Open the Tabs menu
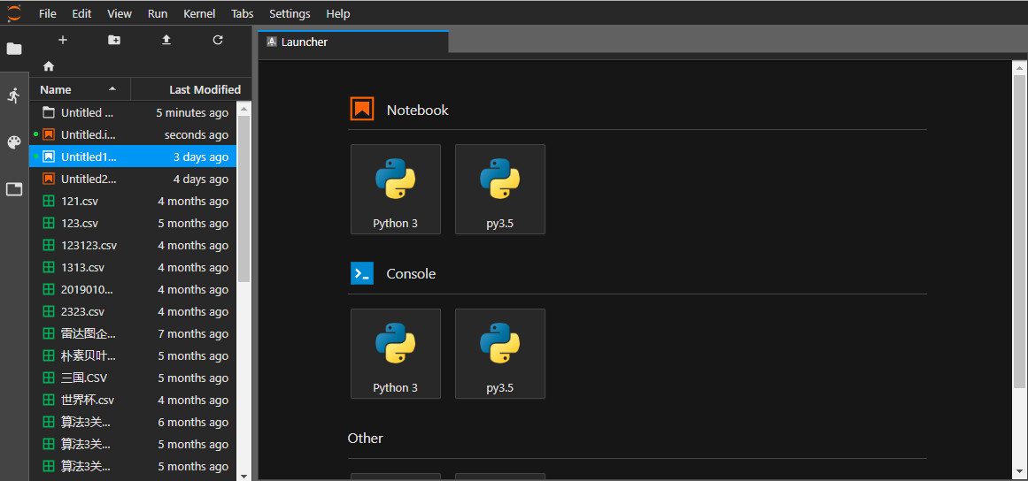The height and width of the screenshot is (481, 1028). click(243, 13)
